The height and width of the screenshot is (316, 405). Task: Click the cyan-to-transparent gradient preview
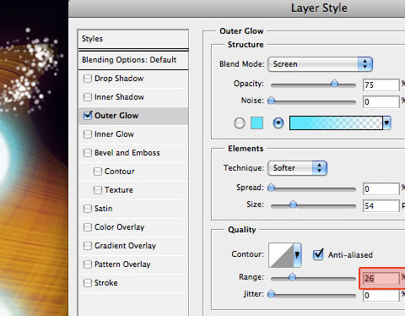(x=336, y=123)
